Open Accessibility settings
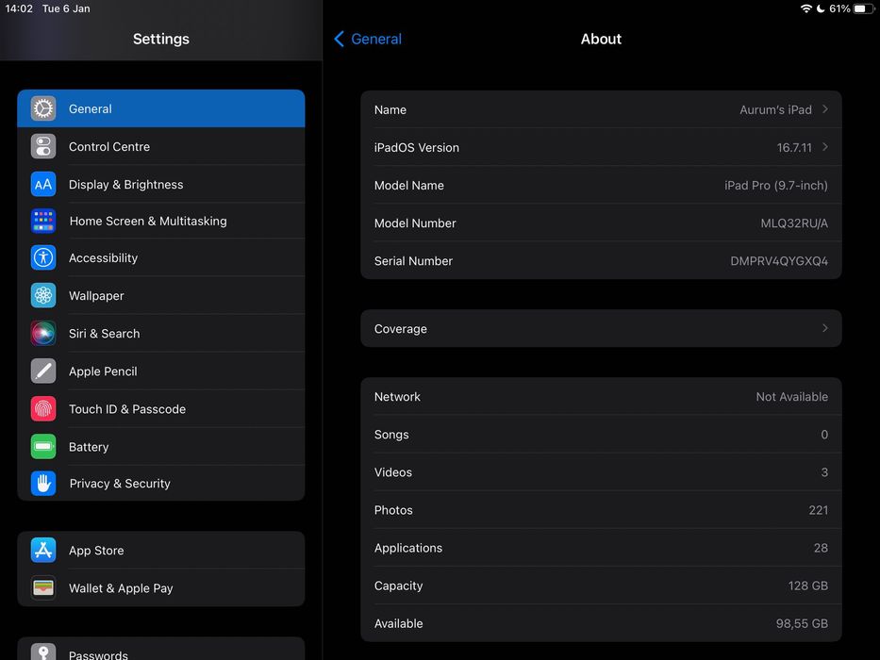880x660 pixels. (x=161, y=257)
